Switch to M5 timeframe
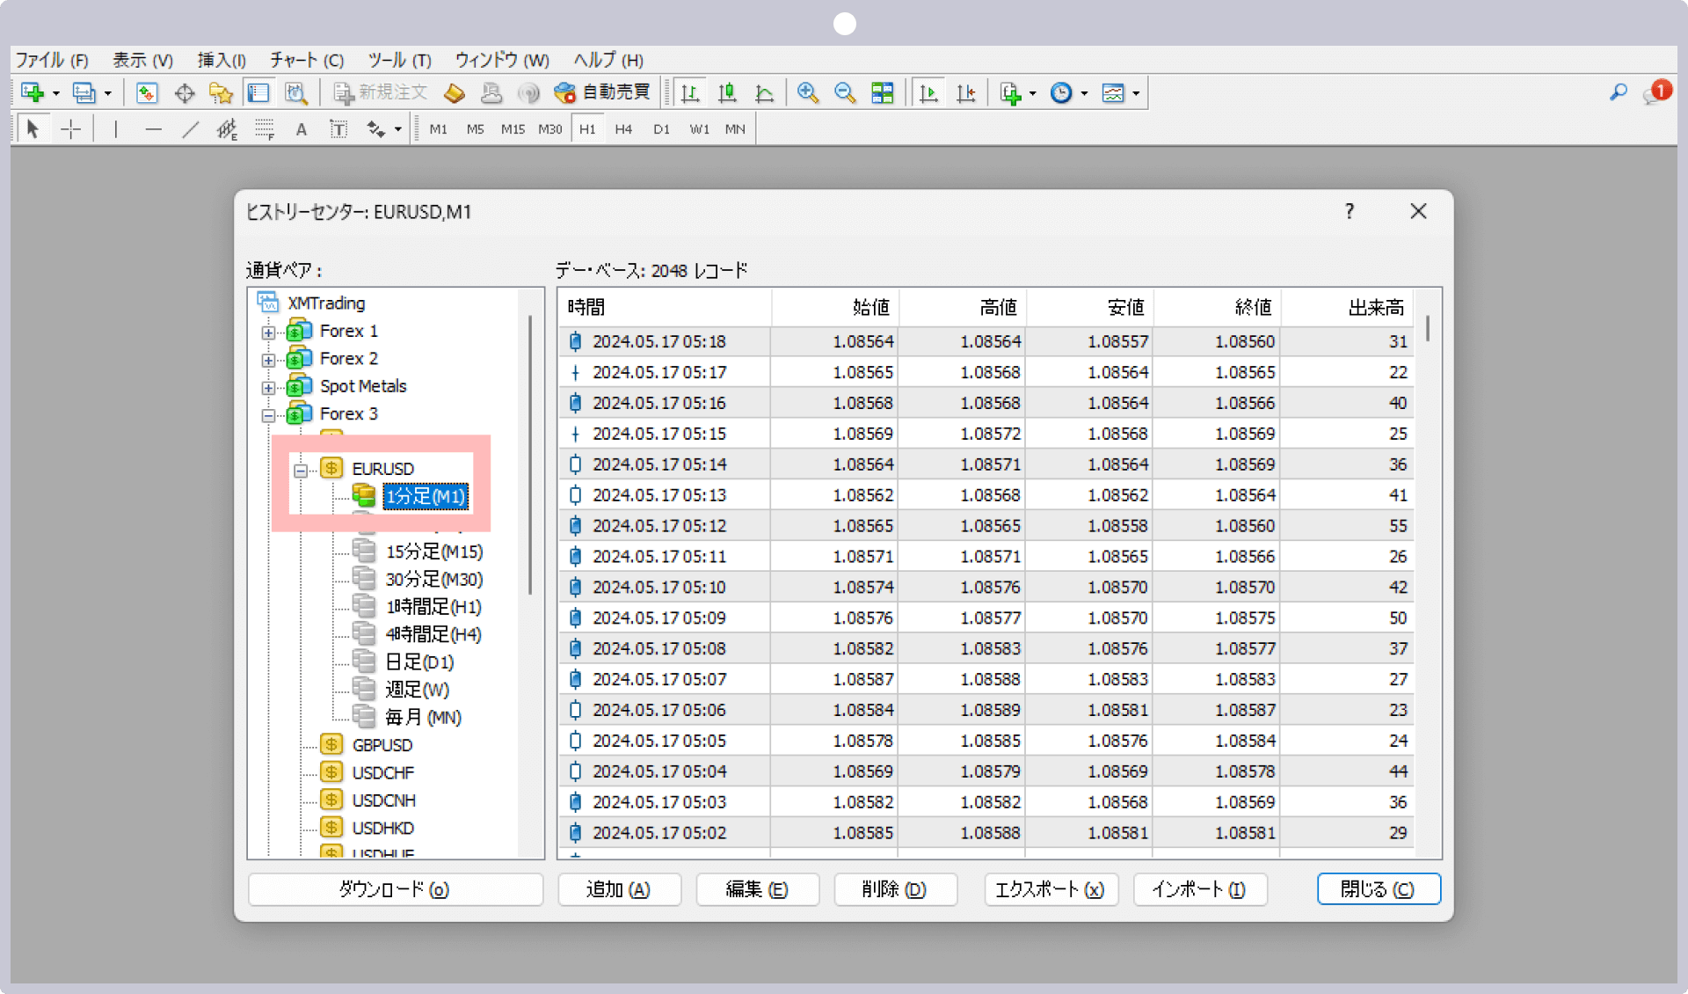 pos(475,129)
